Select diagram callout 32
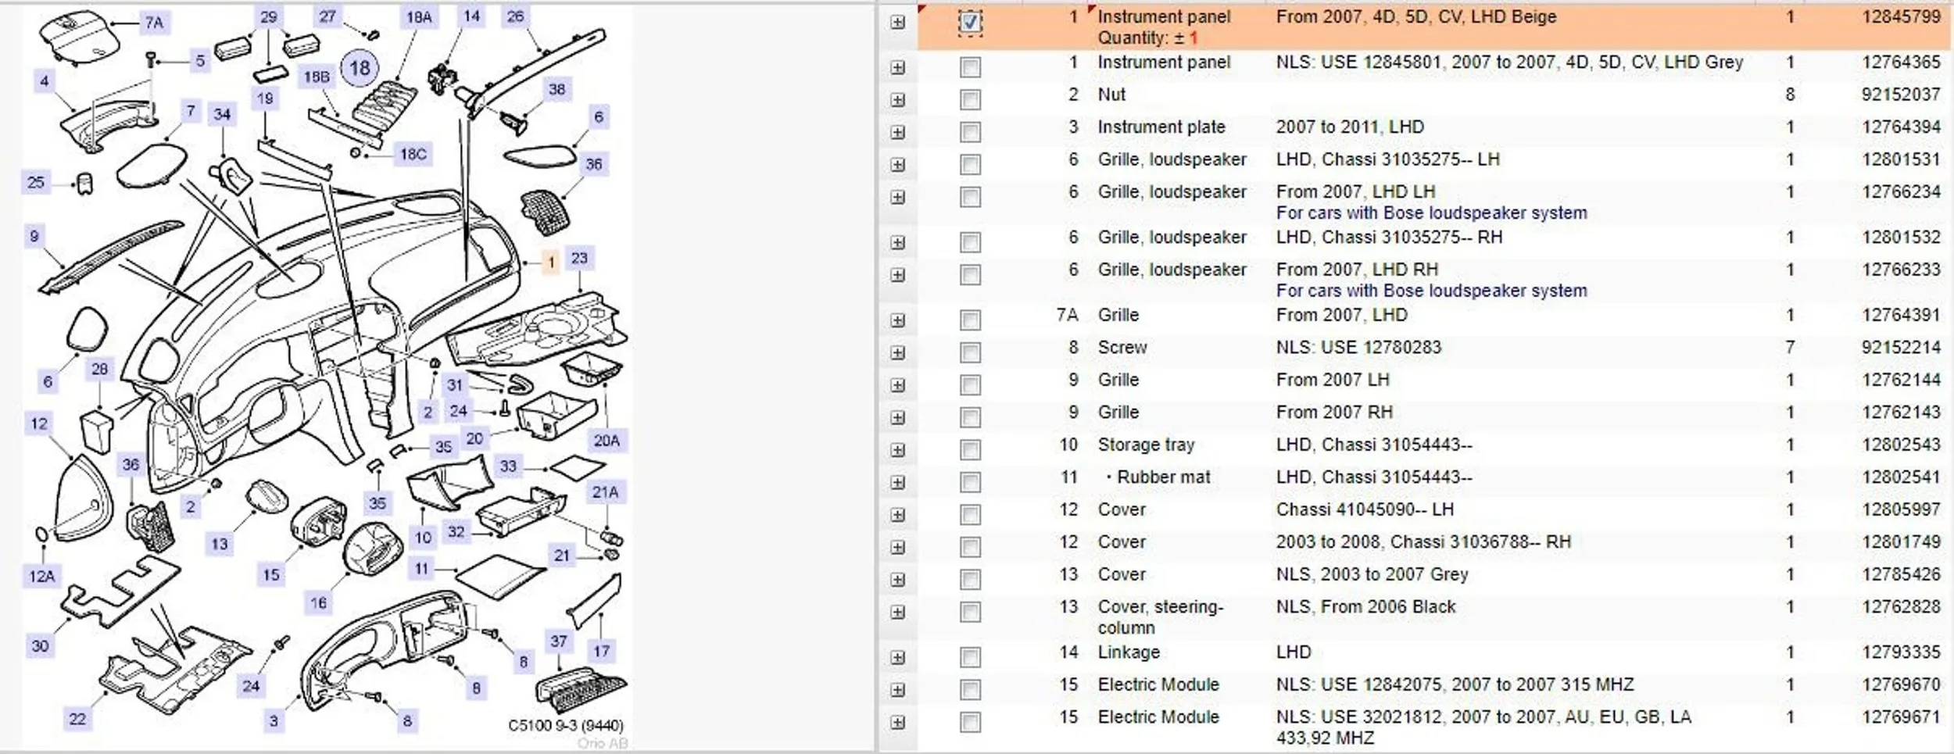This screenshot has width=1954, height=754. (456, 532)
